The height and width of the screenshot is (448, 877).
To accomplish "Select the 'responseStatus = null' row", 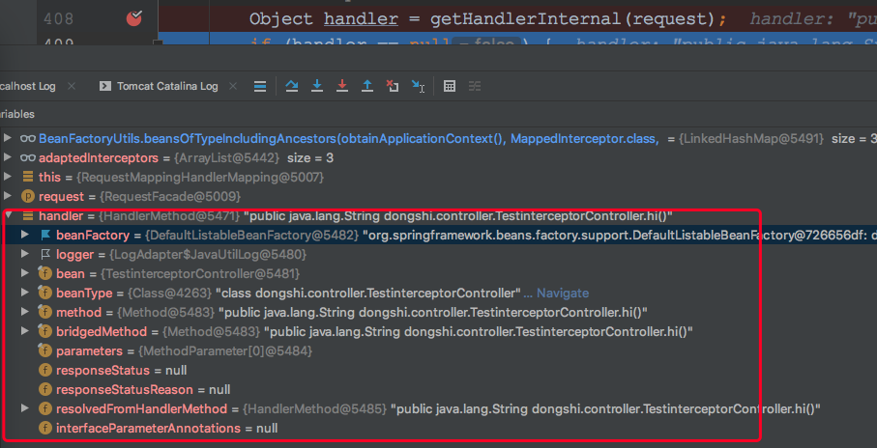I will point(439,371).
